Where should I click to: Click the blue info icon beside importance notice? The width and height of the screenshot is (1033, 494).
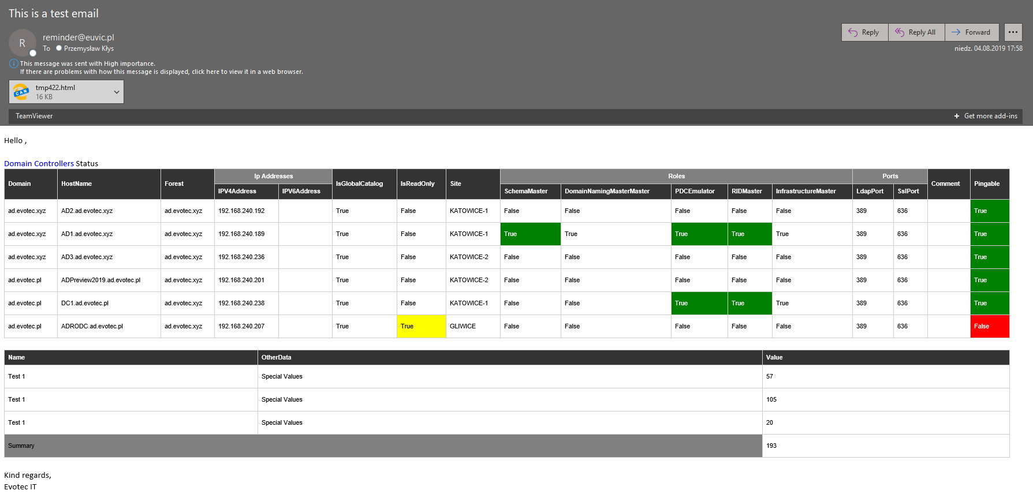(x=13, y=63)
